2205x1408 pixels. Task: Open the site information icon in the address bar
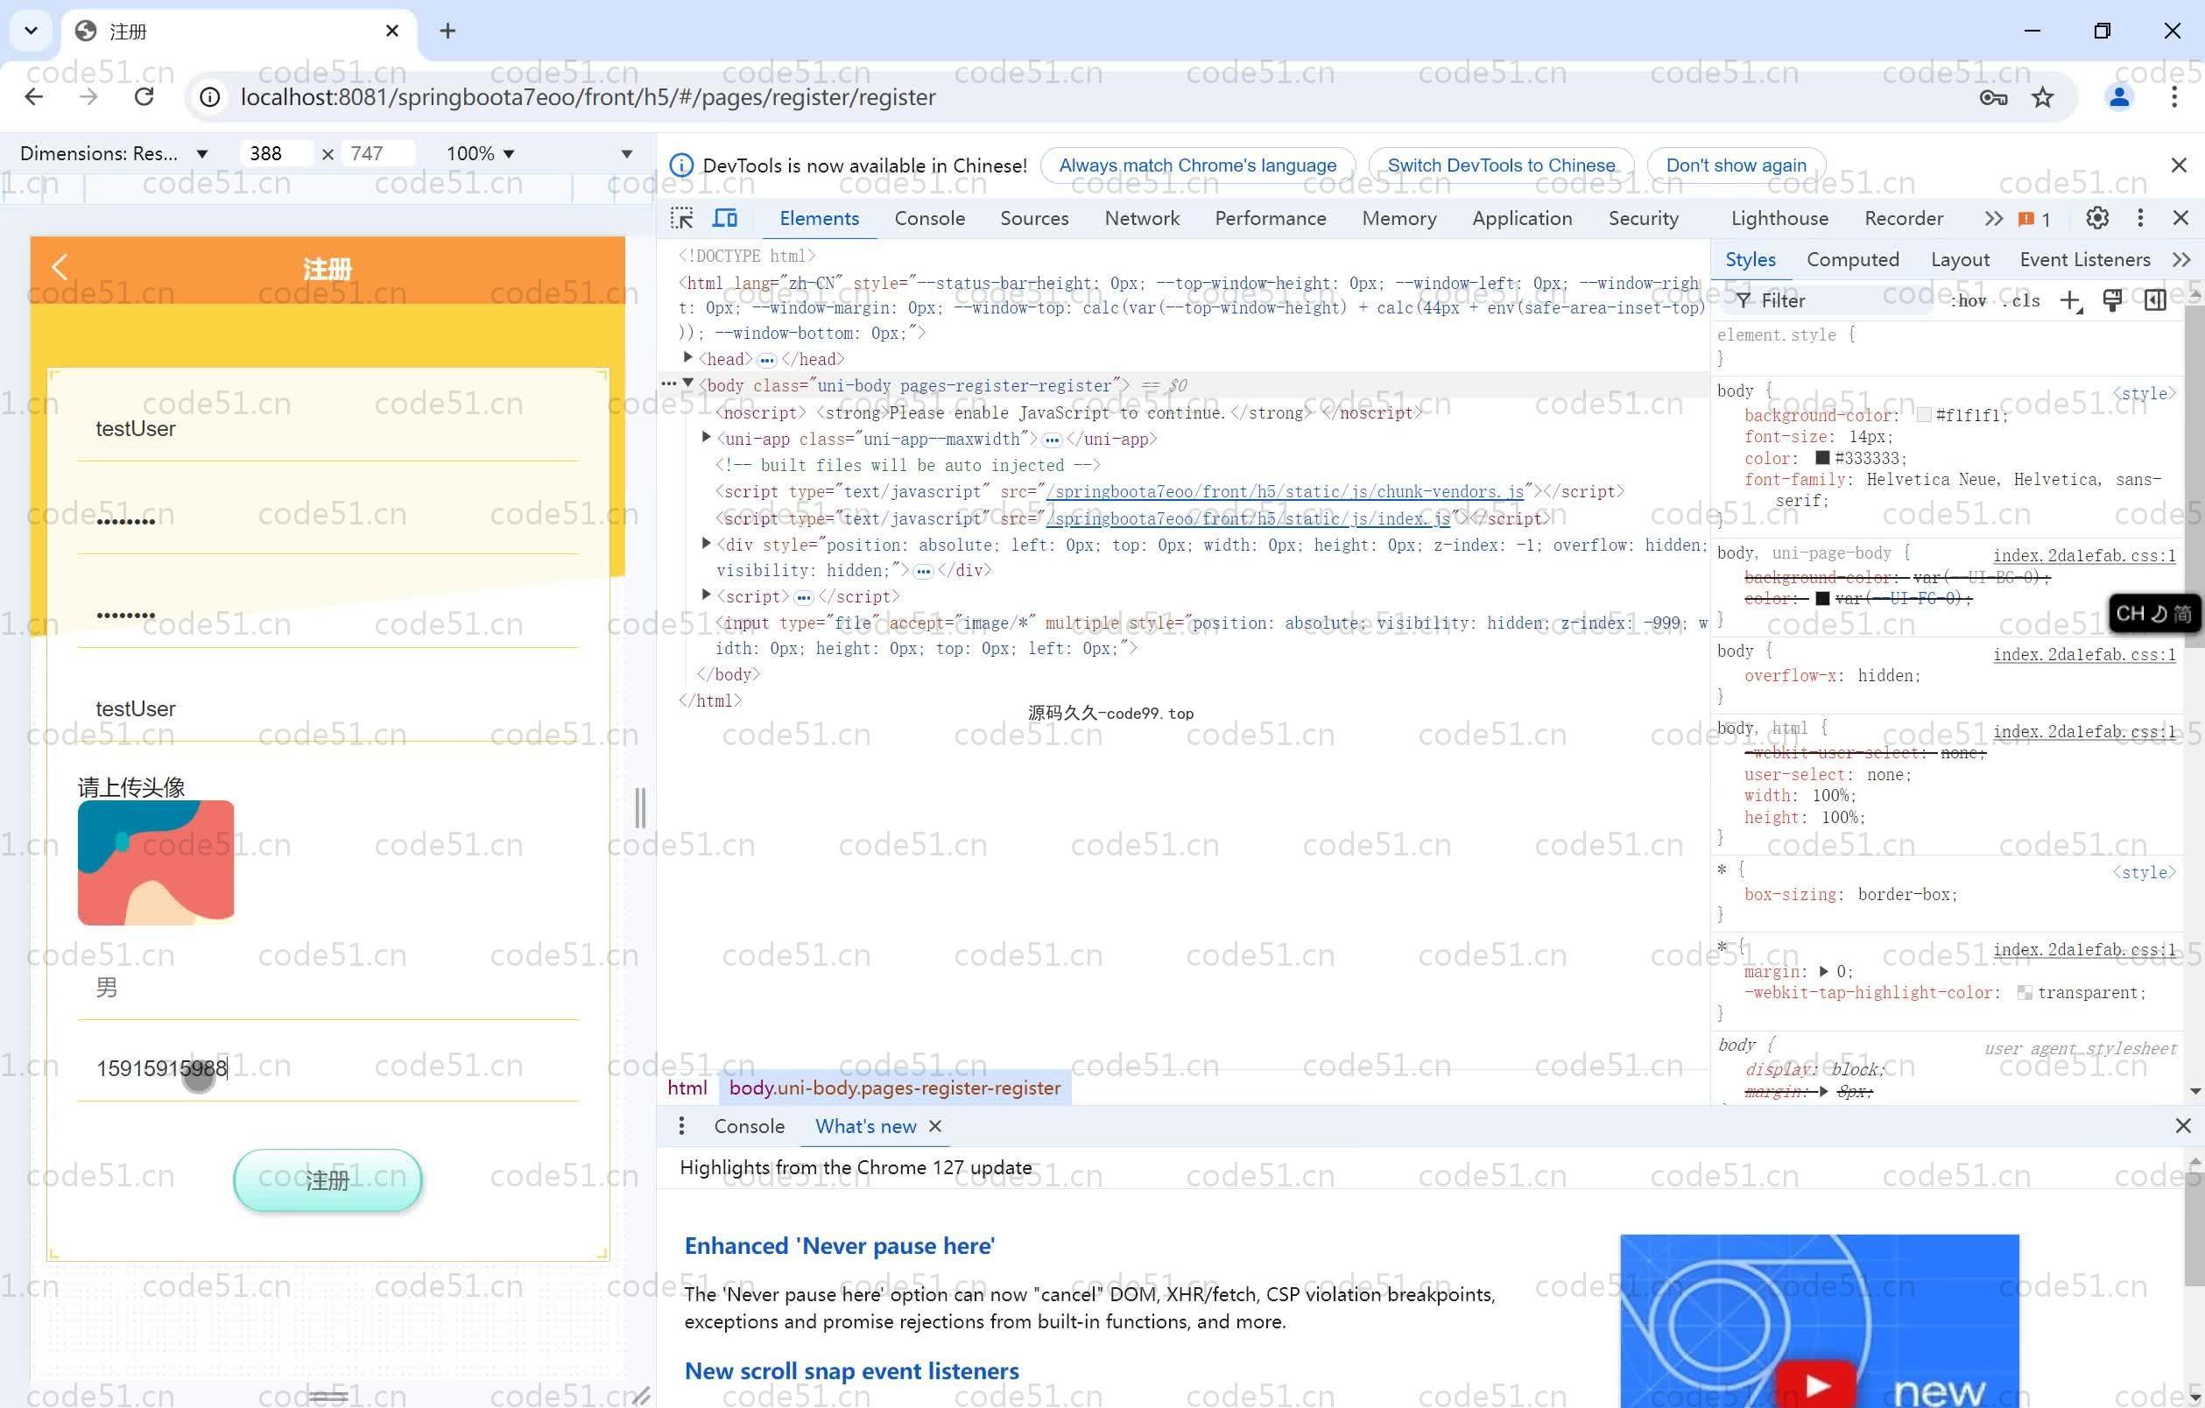pyautogui.click(x=209, y=97)
